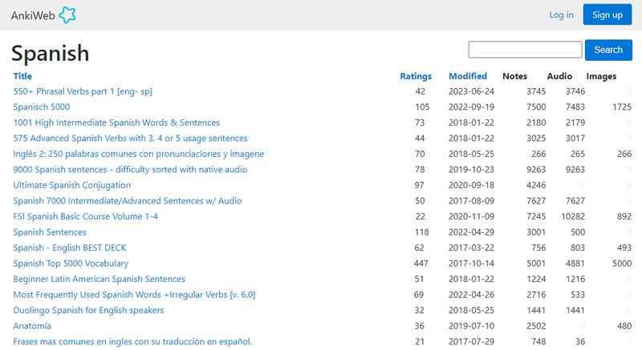Click the images count 1725
The width and height of the screenshot is (642, 350).
click(x=622, y=107)
